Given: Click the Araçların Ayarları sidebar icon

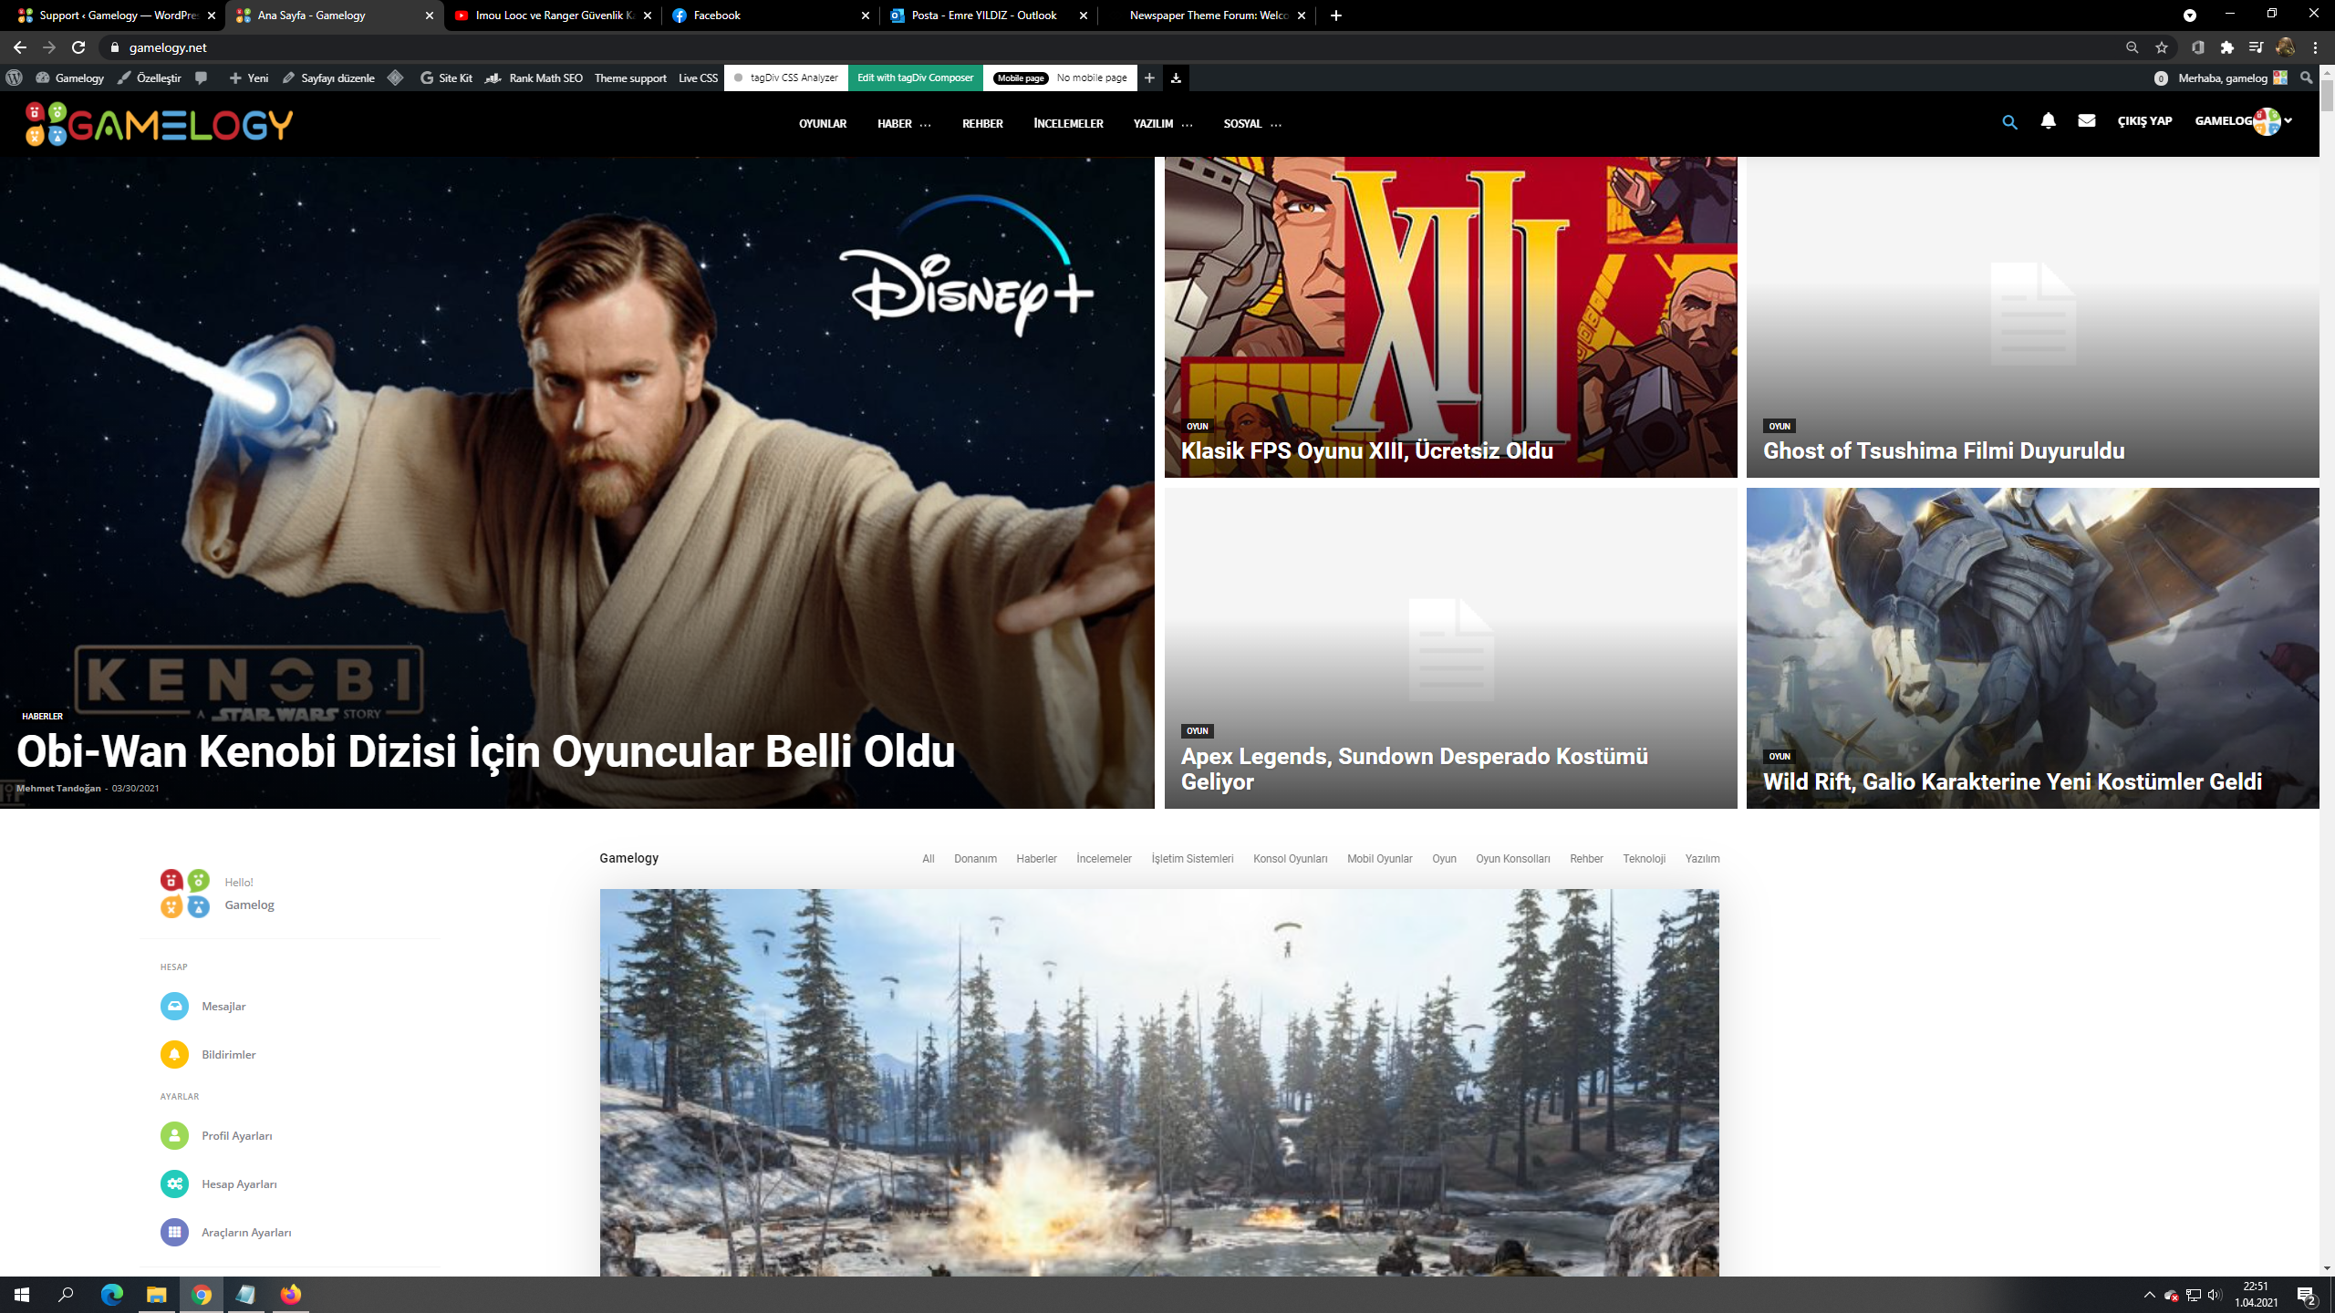Looking at the screenshot, I should tap(174, 1232).
